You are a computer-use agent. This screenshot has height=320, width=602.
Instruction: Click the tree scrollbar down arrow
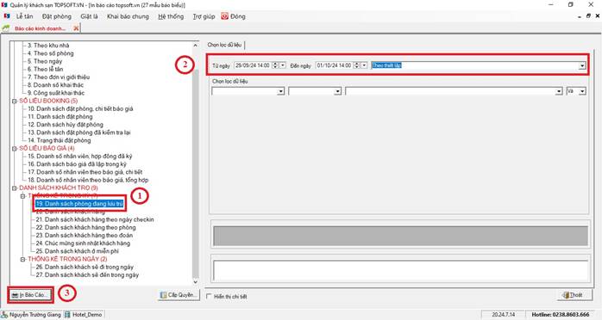pos(196,282)
